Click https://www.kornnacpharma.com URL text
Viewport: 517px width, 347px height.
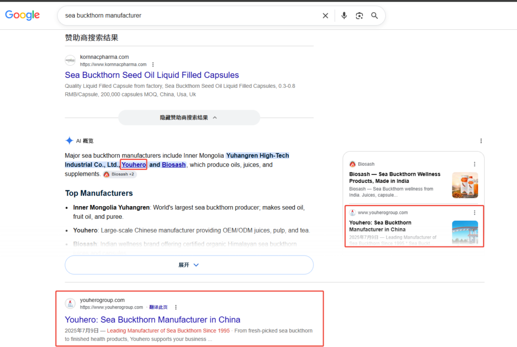tap(113, 64)
